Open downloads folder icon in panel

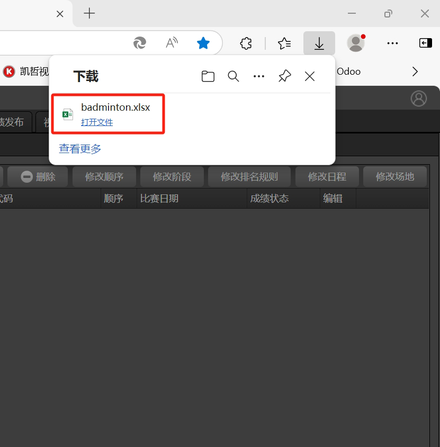(208, 76)
